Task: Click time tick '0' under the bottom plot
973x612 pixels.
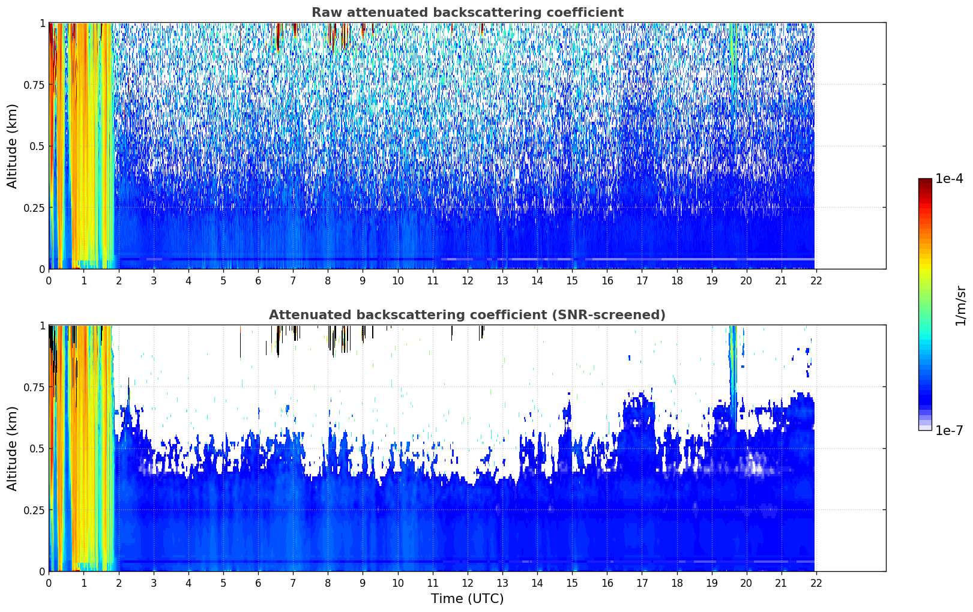Action: [x=49, y=583]
